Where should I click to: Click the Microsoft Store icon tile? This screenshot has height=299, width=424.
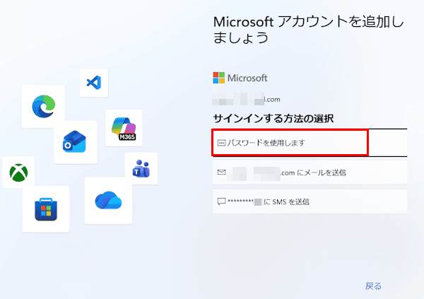(x=46, y=209)
